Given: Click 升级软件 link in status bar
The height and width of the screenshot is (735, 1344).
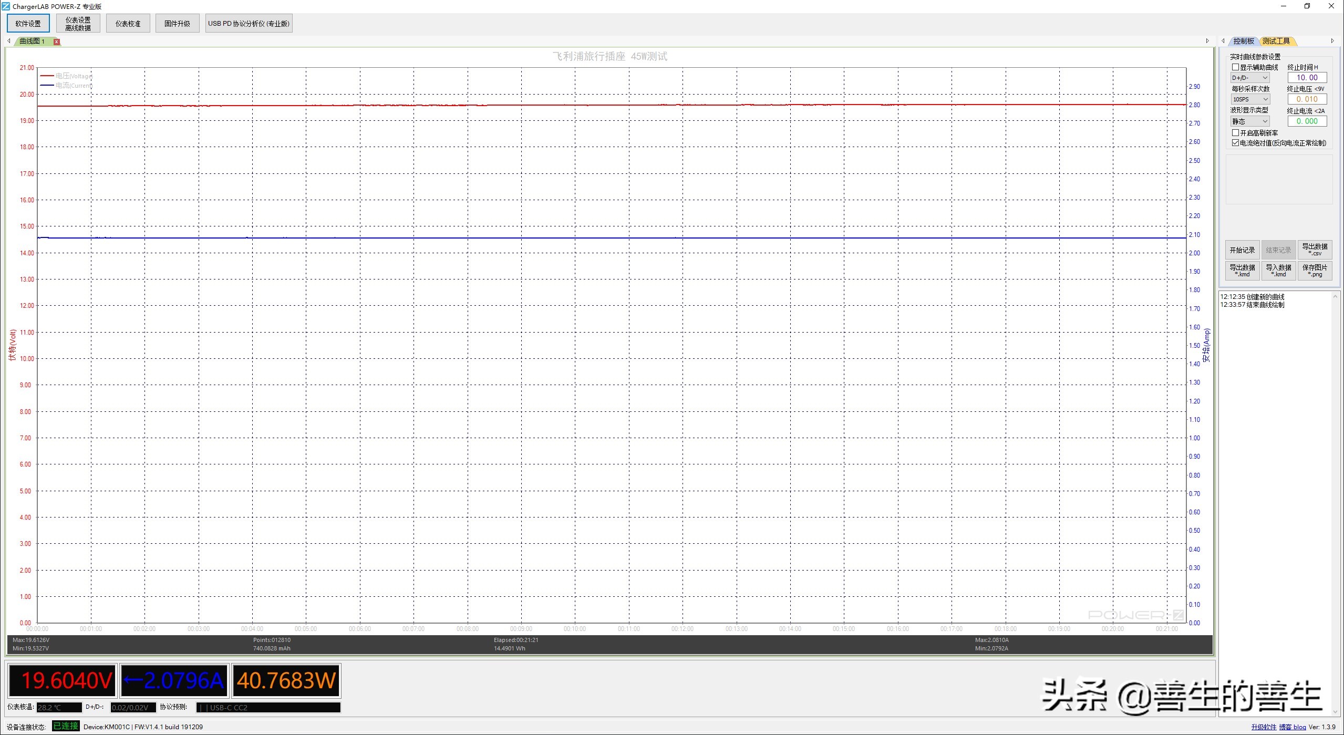Looking at the screenshot, I should pos(1263,727).
